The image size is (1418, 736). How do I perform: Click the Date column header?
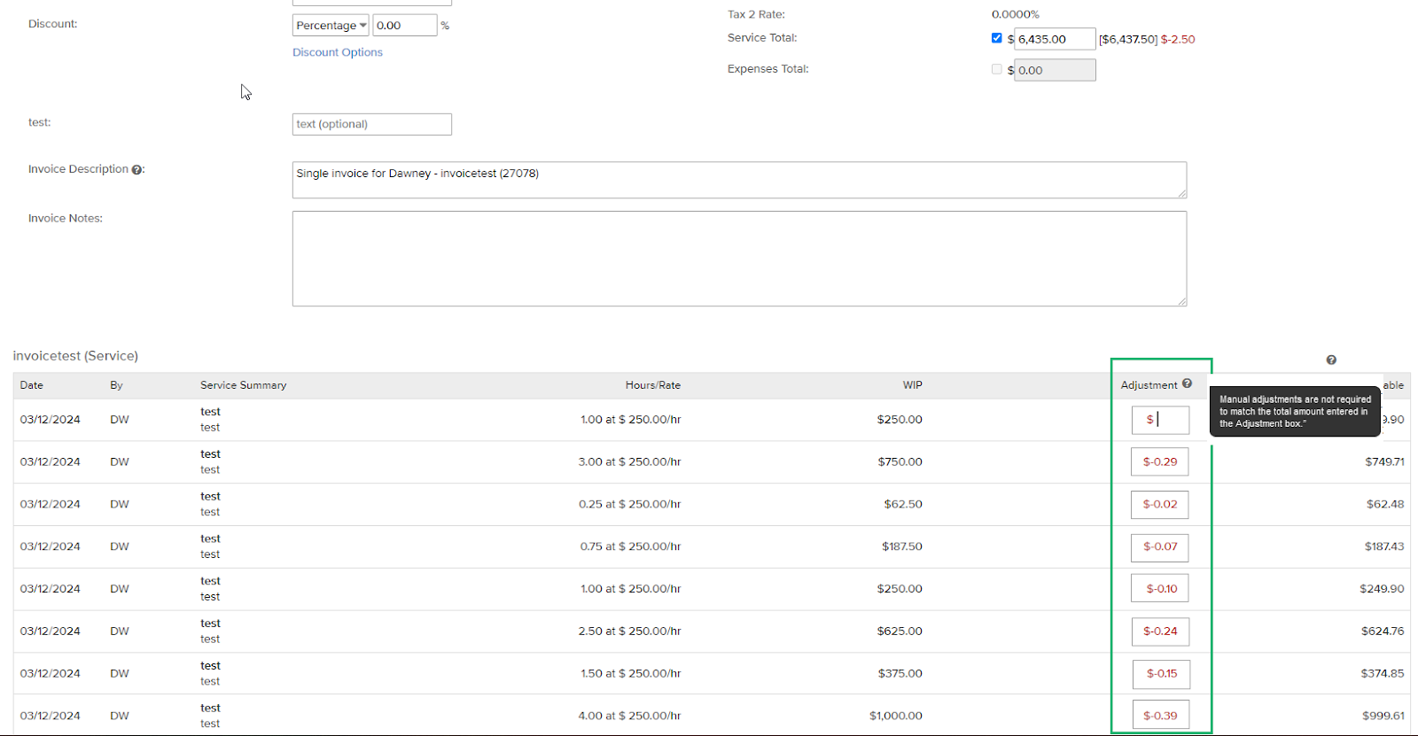[32, 385]
